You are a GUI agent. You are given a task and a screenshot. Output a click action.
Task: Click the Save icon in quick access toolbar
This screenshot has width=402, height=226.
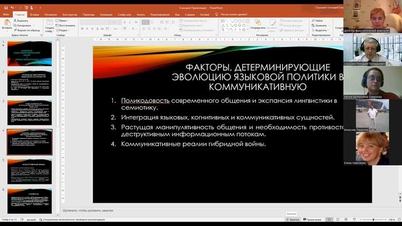click(6, 8)
